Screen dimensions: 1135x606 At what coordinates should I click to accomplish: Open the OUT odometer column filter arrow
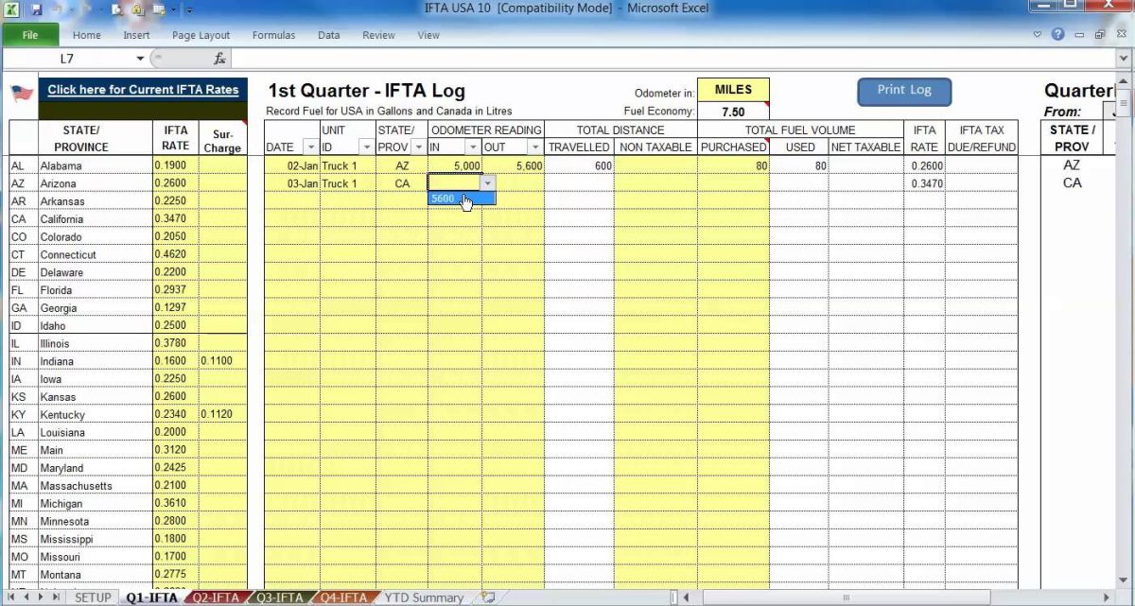click(535, 147)
